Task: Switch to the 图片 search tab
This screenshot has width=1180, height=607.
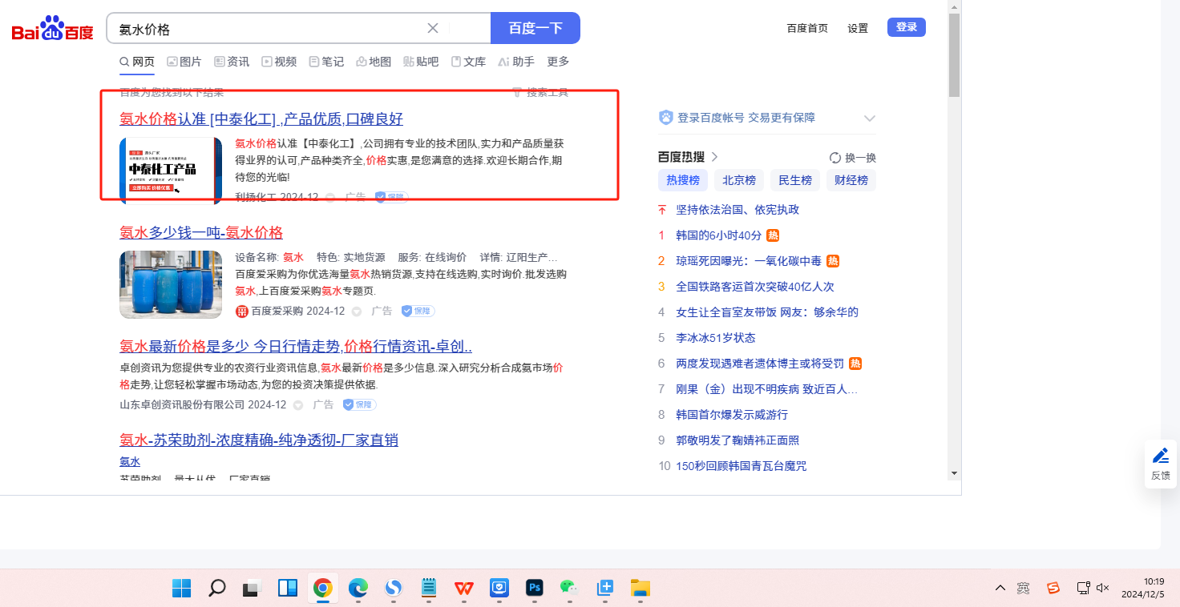Action: pos(184,62)
